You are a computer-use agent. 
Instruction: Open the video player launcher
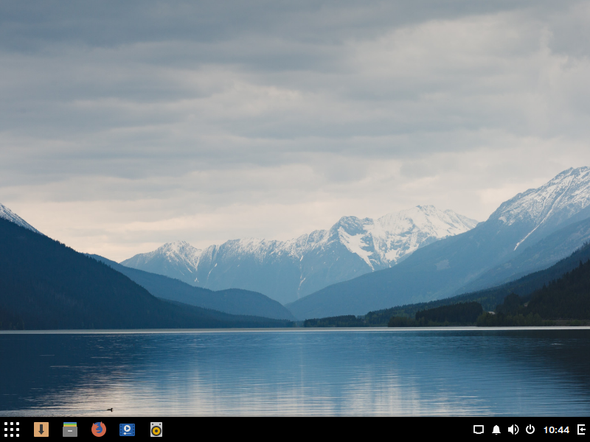pos(127,429)
